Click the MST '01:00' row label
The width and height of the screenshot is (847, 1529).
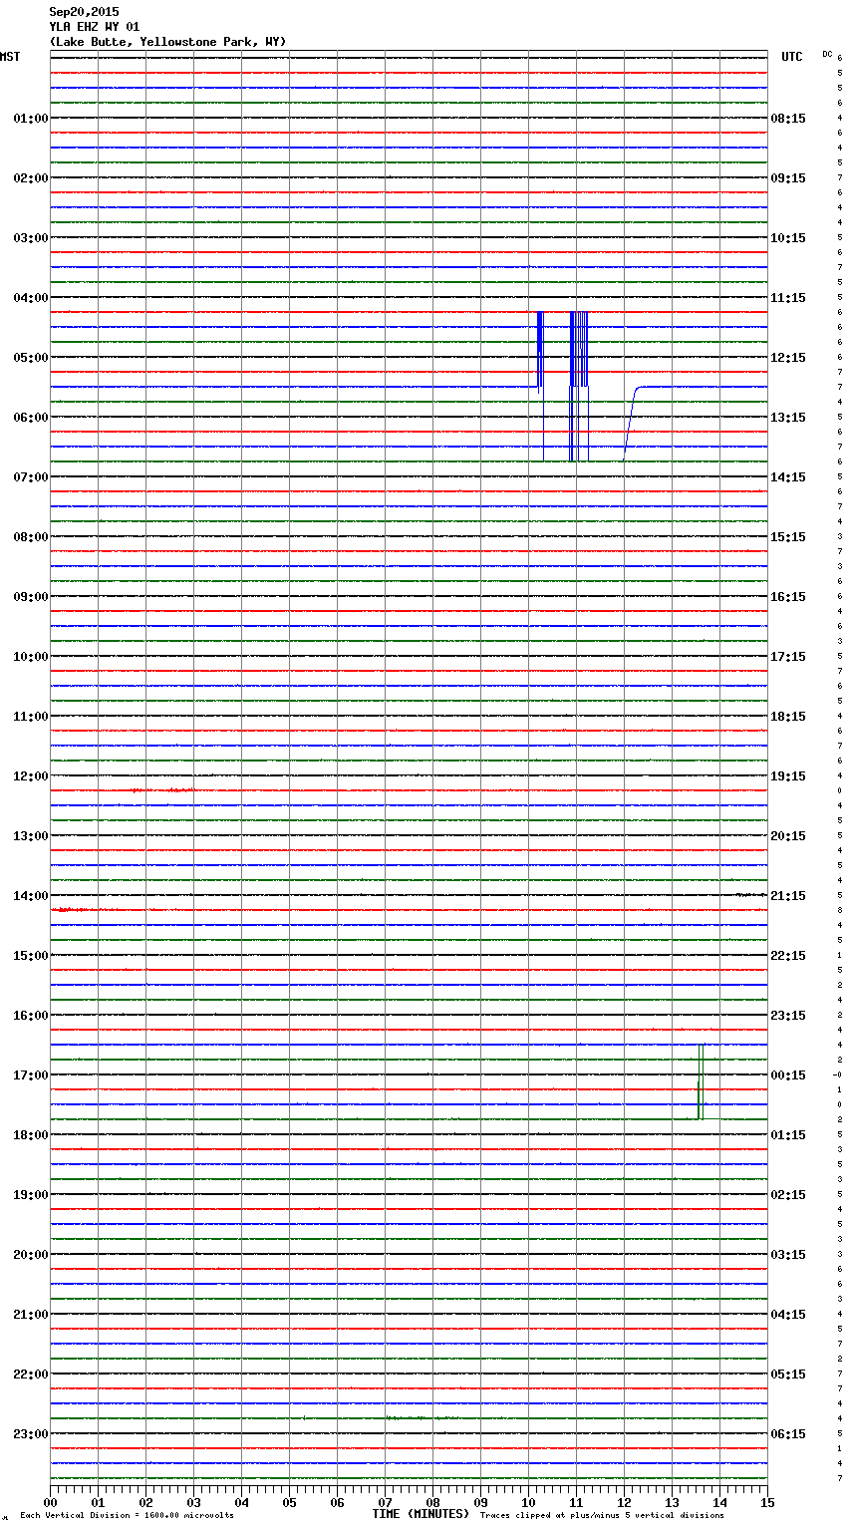(x=31, y=119)
